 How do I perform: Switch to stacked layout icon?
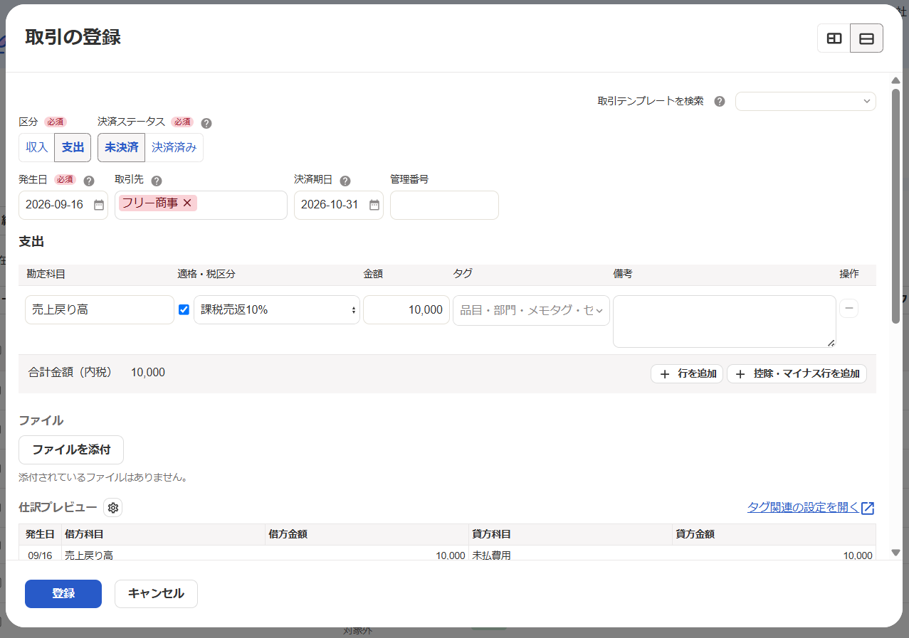pyautogui.click(x=866, y=38)
